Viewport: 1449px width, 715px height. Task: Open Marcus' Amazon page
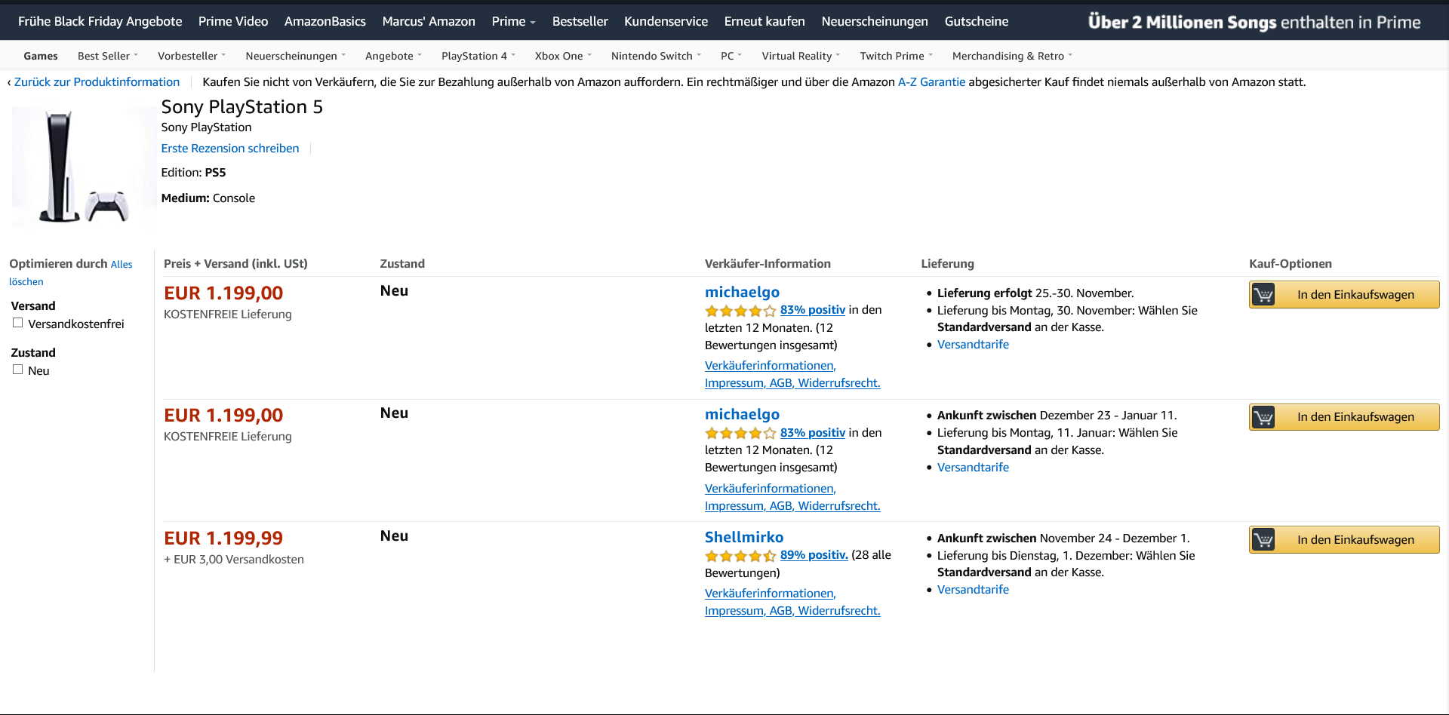[x=429, y=21]
